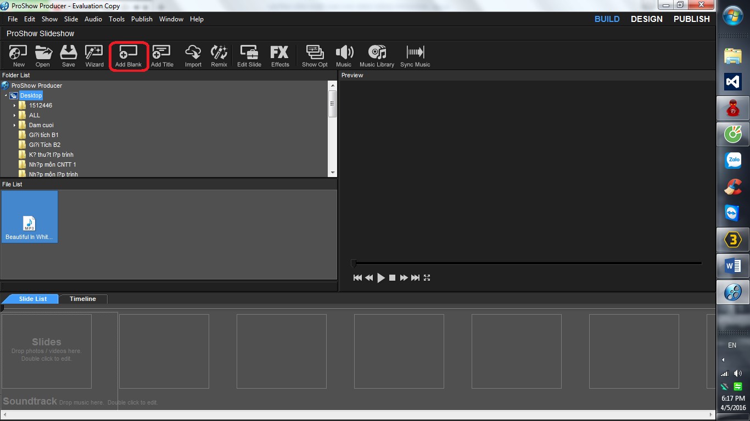Skip to the last slide in preview
The width and height of the screenshot is (750, 421).
pos(415,278)
